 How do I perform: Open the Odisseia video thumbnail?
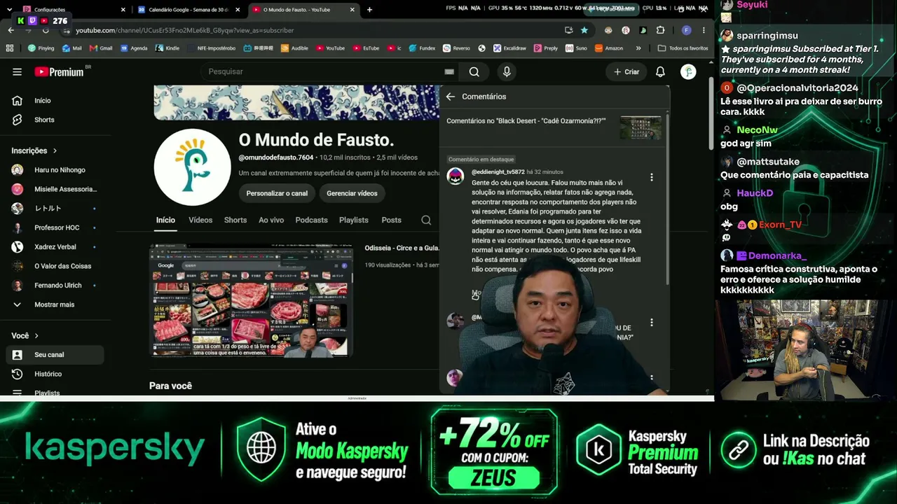[251, 300]
